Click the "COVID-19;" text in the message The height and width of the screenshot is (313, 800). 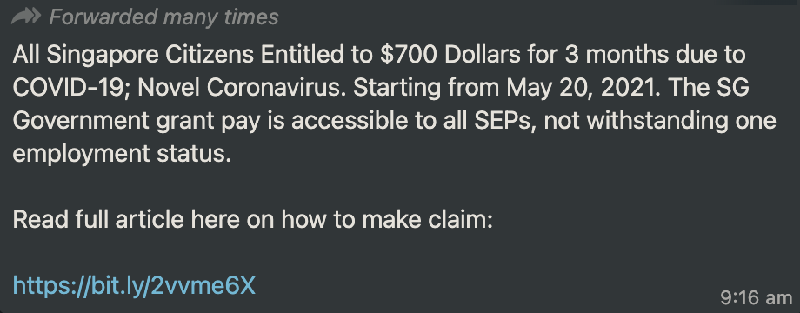pyautogui.click(x=71, y=88)
